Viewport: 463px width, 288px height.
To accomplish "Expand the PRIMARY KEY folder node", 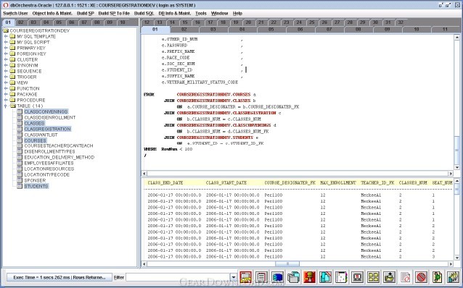I will coord(6,48).
